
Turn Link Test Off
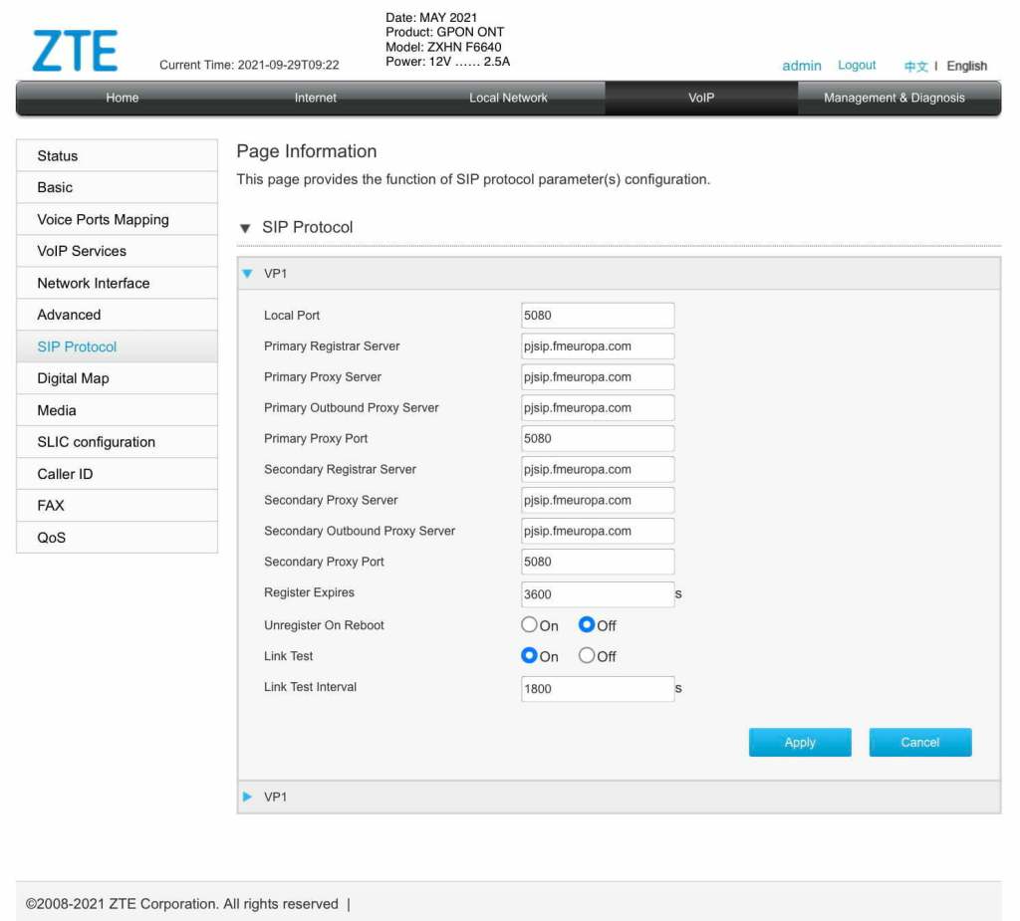pos(586,655)
